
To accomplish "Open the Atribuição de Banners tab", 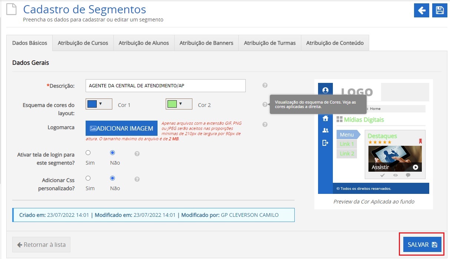I will click(x=206, y=43).
